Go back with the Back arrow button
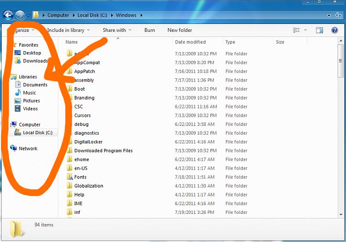 pyautogui.click(x=8, y=15)
